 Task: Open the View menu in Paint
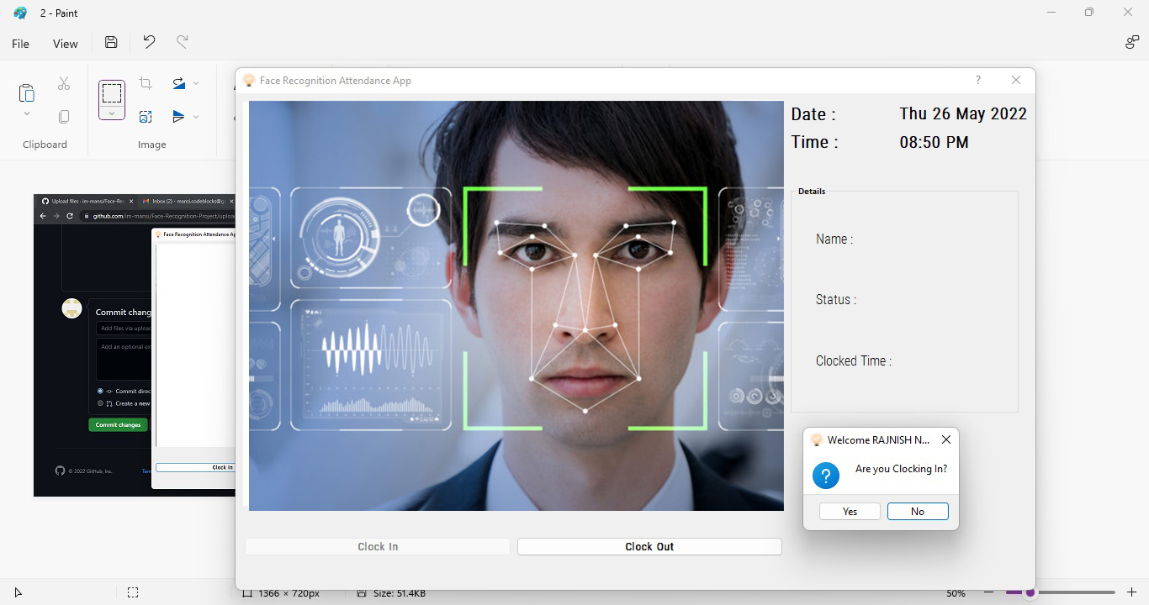point(65,44)
